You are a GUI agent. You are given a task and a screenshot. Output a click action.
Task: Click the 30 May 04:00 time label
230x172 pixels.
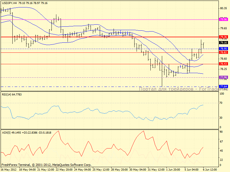tap(138, 170)
